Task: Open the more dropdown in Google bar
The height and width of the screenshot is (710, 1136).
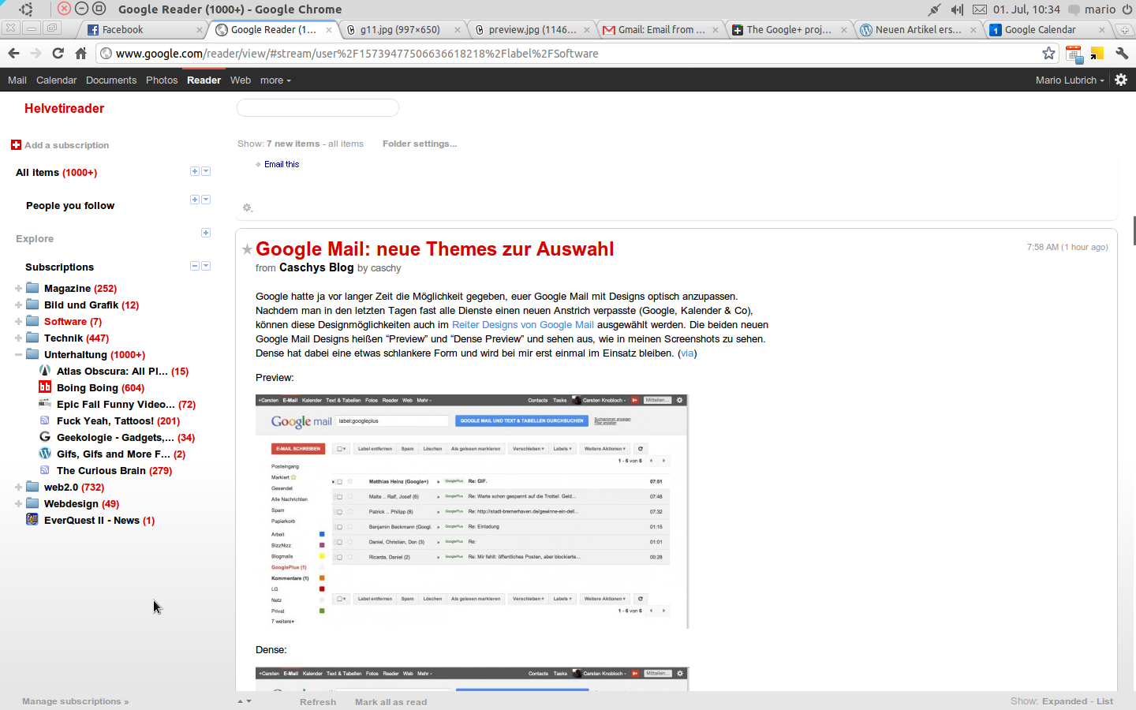Action: (x=275, y=80)
